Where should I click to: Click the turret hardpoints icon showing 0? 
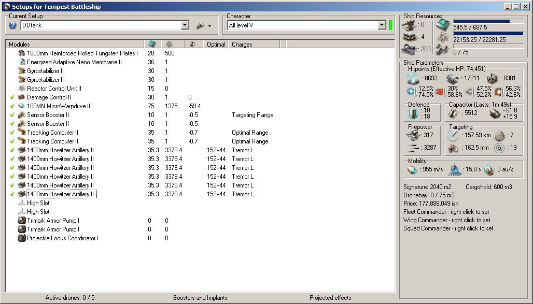click(409, 25)
